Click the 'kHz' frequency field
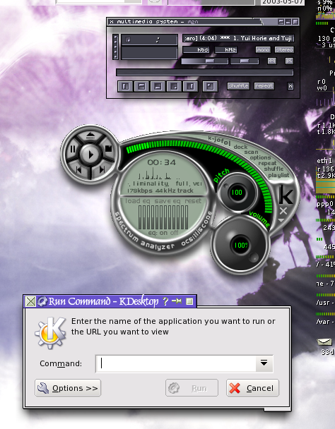The width and height of the screenshot is (335, 429). point(226,50)
